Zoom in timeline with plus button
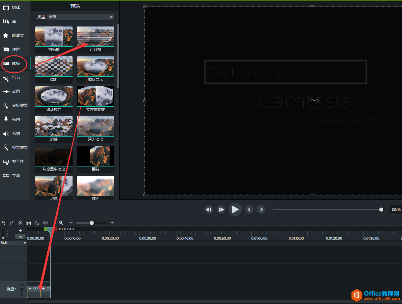The width and height of the screenshot is (402, 304). pyautogui.click(x=112, y=223)
